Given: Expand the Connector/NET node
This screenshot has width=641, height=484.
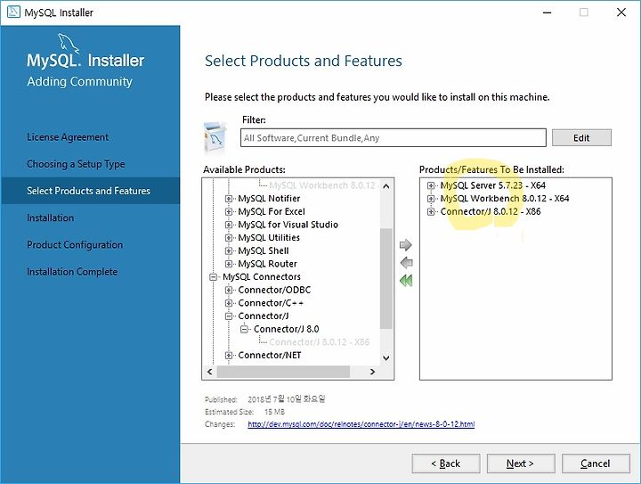Looking at the screenshot, I should [x=229, y=355].
